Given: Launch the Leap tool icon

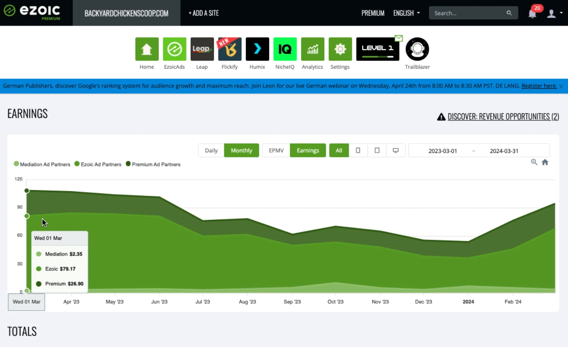Looking at the screenshot, I should [x=202, y=49].
